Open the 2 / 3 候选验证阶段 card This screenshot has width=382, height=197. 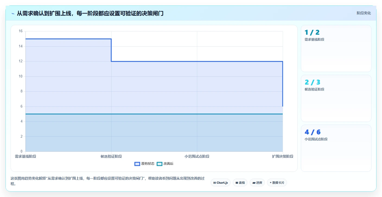336,98
